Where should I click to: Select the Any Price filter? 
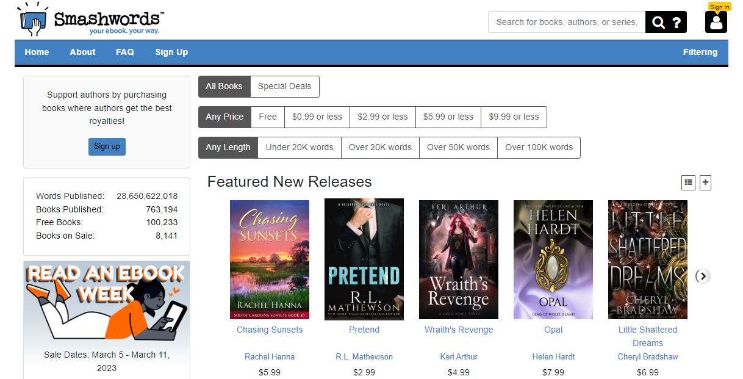click(224, 117)
